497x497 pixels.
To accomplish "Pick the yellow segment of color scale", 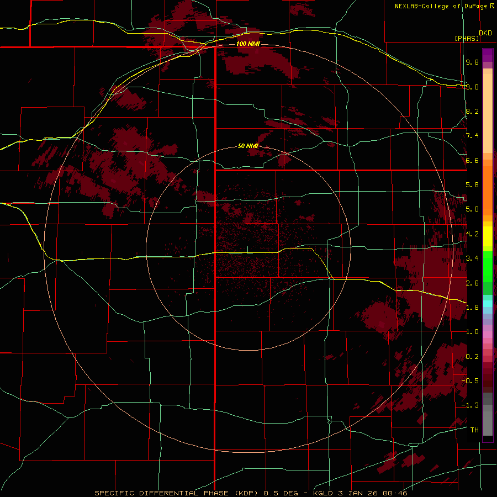I will (488, 236).
